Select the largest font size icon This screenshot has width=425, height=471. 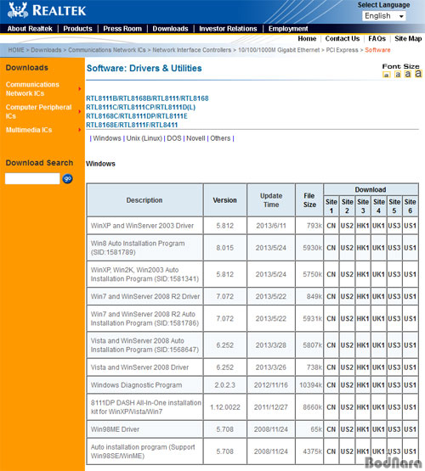click(x=418, y=74)
